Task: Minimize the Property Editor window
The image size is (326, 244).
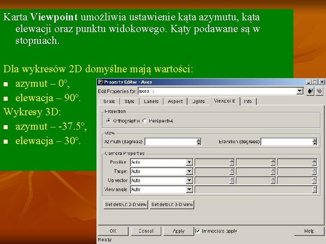Action: pyautogui.click(x=309, y=82)
